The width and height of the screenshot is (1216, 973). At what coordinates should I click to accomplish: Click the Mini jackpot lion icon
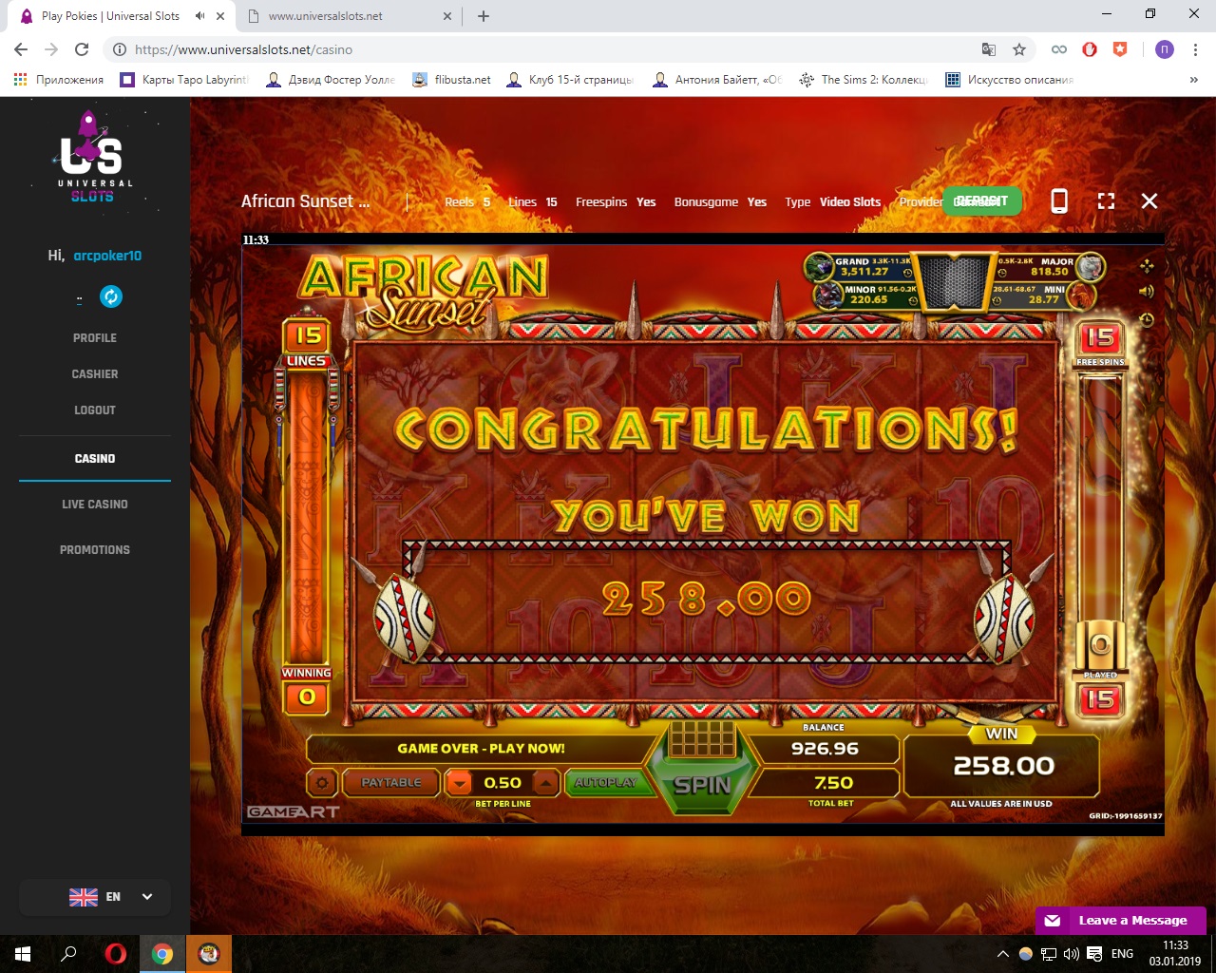(x=1081, y=296)
